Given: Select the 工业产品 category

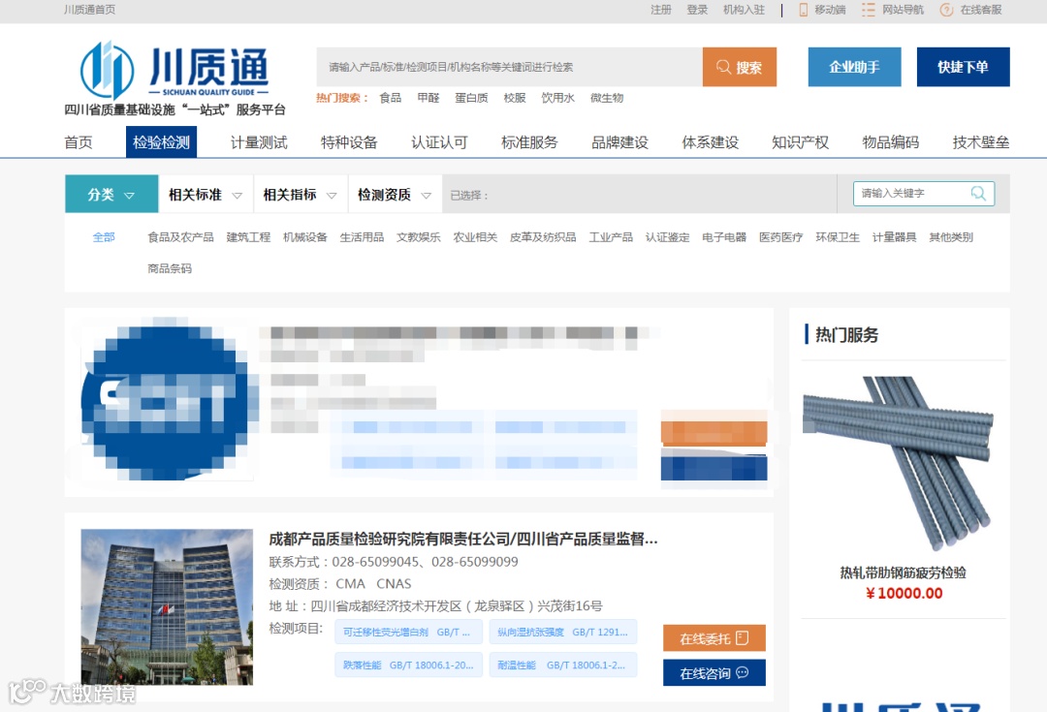Looking at the screenshot, I should pyautogui.click(x=611, y=237).
